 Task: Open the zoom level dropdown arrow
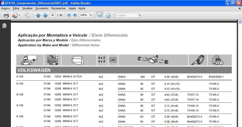[91, 15]
